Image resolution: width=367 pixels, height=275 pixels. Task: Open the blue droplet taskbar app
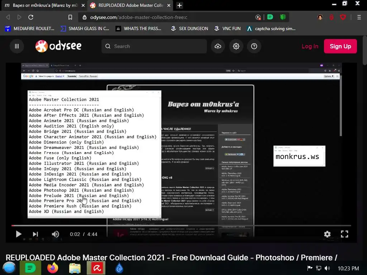(119, 268)
